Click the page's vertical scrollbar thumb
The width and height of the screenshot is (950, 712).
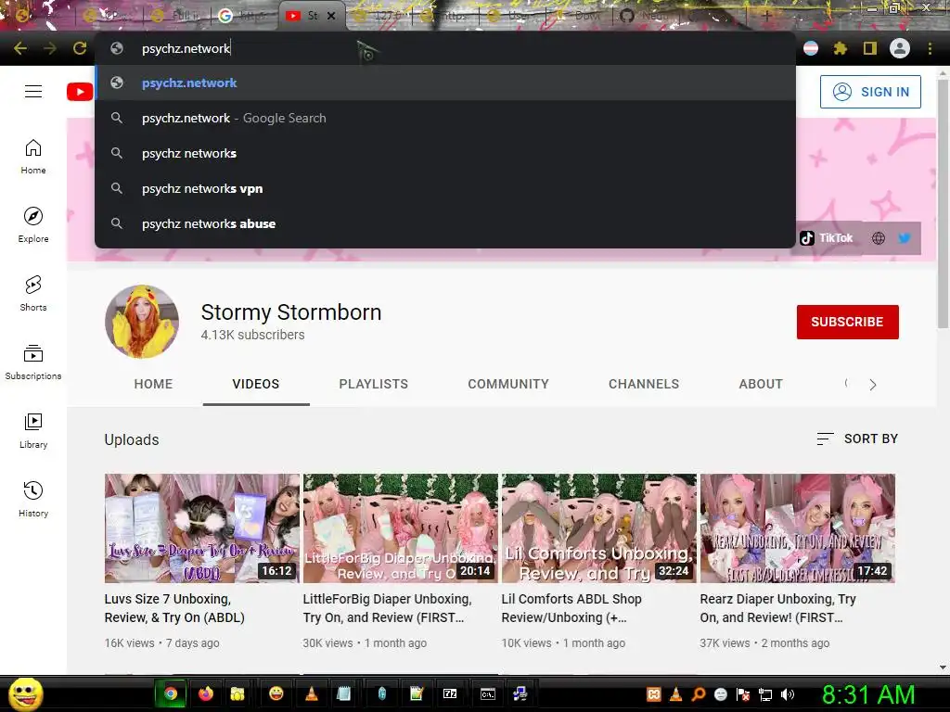click(x=943, y=203)
